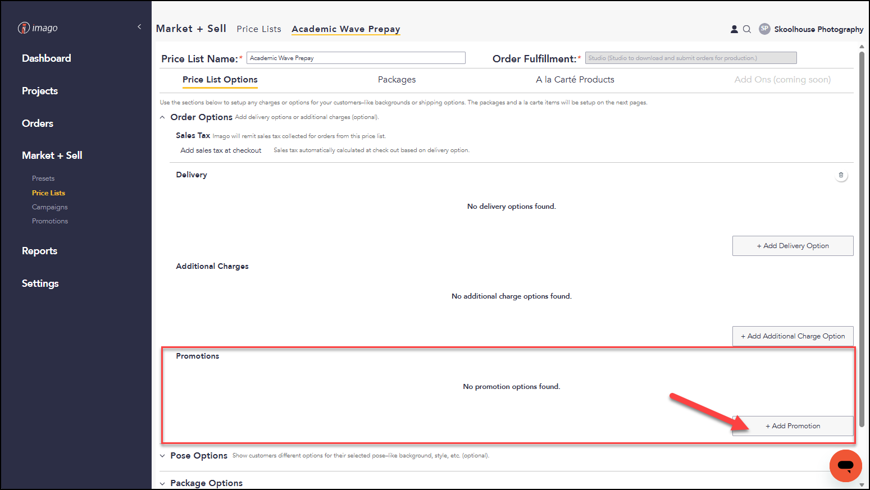Click the Add Promotion button

point(792,426)
